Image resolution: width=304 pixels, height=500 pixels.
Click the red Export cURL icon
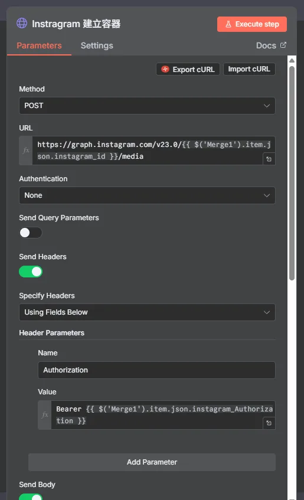pyautogui.click(x=165, y=69)
